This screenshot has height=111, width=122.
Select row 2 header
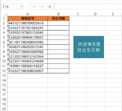[x=4, y=23]
